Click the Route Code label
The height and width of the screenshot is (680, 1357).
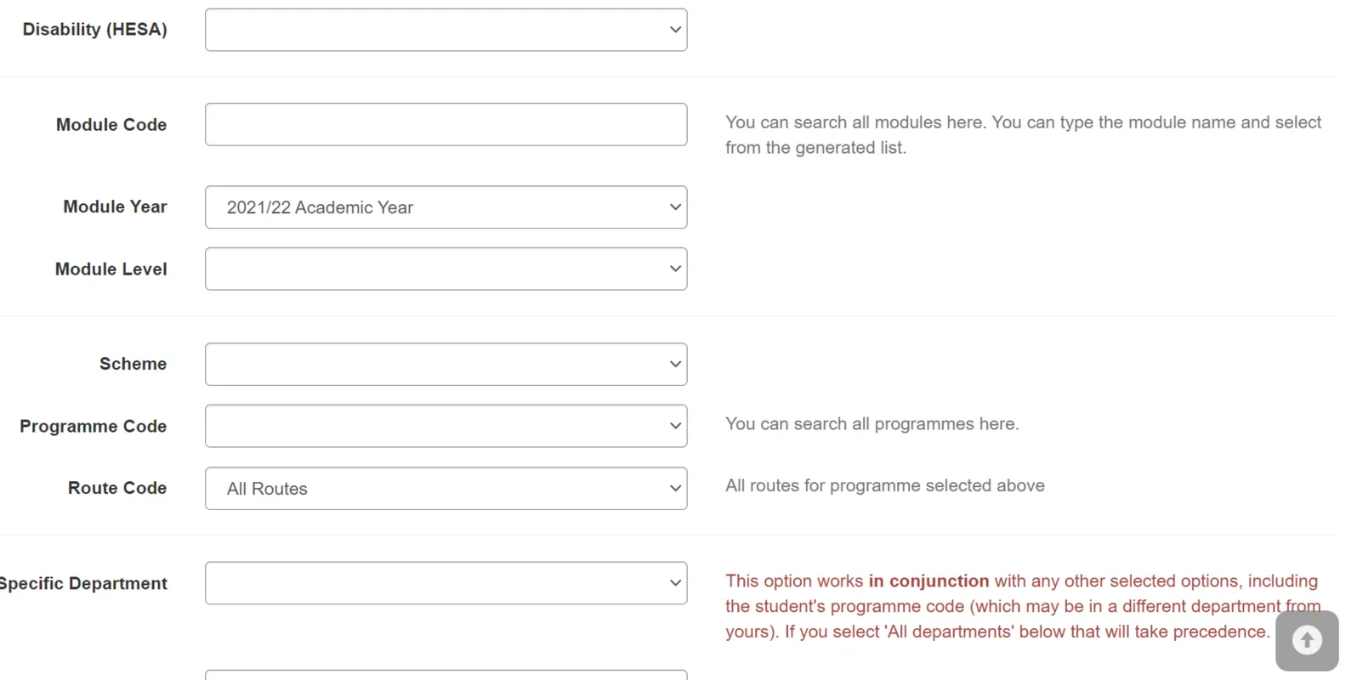(116, 488)
